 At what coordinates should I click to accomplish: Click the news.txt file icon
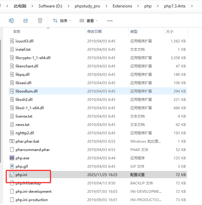coord(12,125)
